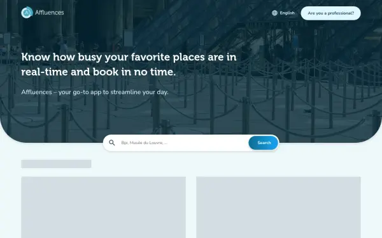Open the English language selector

click(x=283, y=13)
